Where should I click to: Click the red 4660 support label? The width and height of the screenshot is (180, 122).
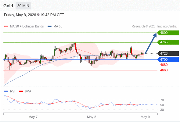[x=164, y=70]
